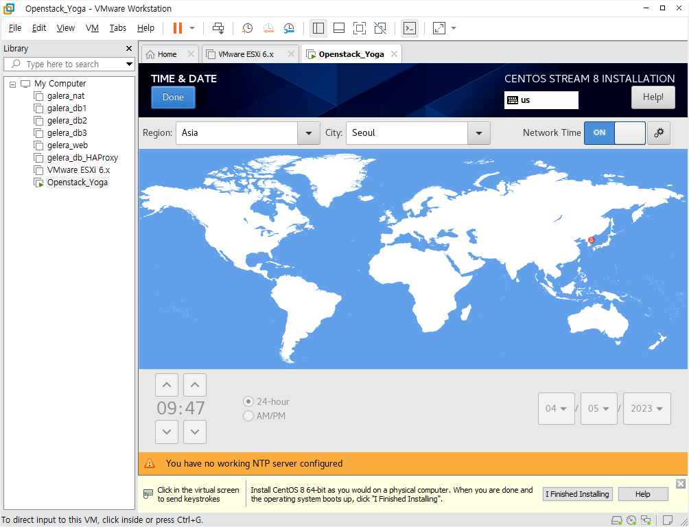Toggle the library sidebar view
This screenshot has width=689, height=527.
point(318,28)
